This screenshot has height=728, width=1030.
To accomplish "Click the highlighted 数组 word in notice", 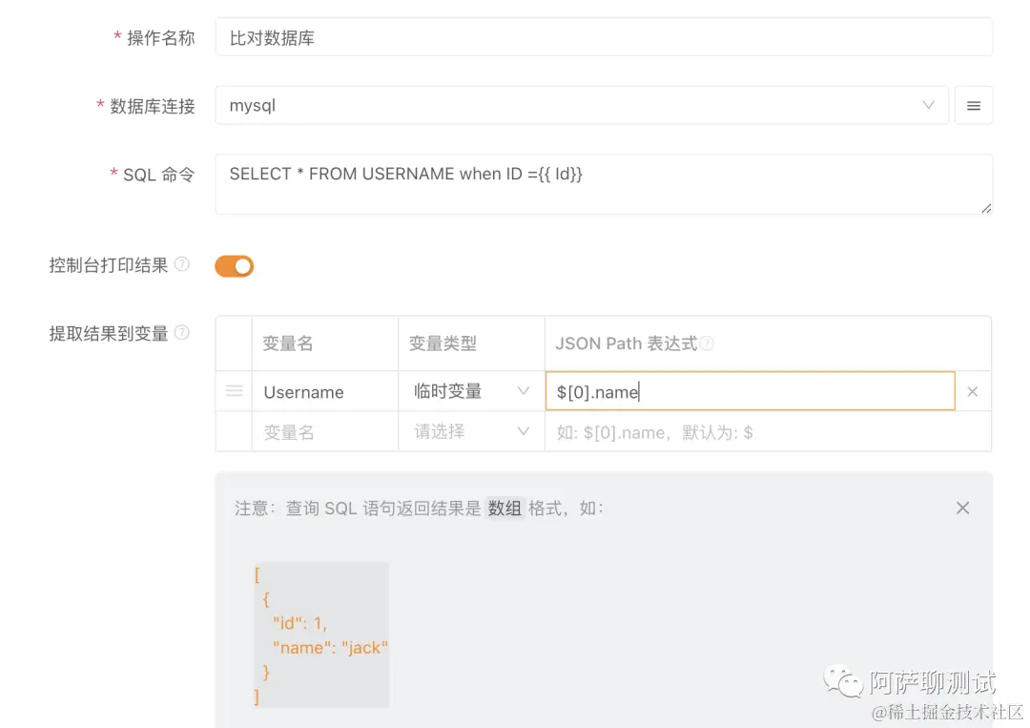I will click(x=505, y=508).
